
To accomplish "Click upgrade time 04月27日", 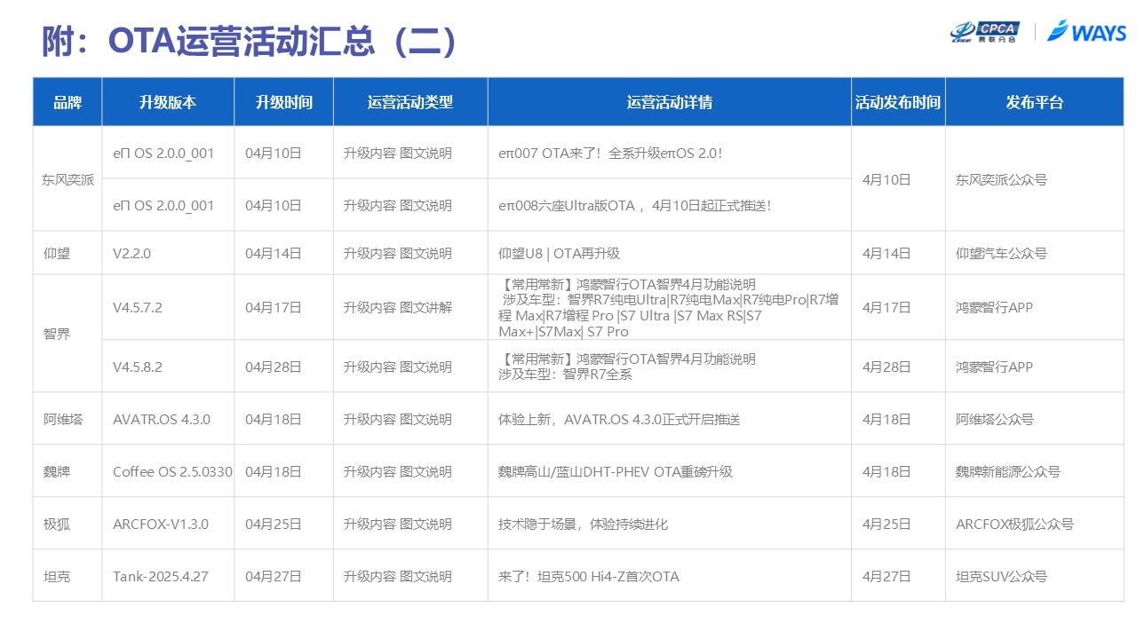I will coord(274,576).
